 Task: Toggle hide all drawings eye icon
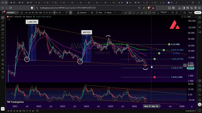pos(3,72)
